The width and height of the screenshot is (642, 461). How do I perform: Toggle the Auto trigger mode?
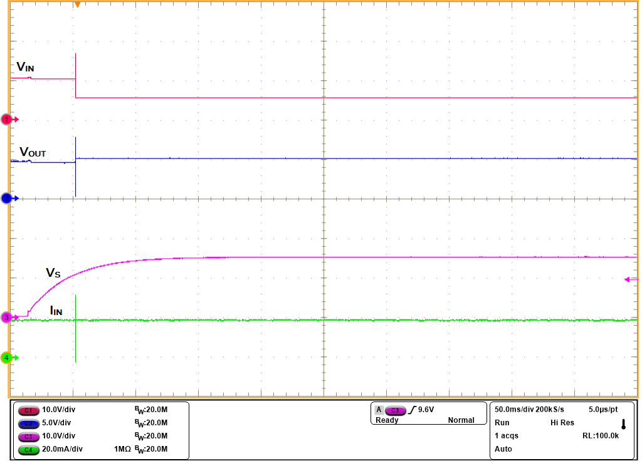[502, 448]
